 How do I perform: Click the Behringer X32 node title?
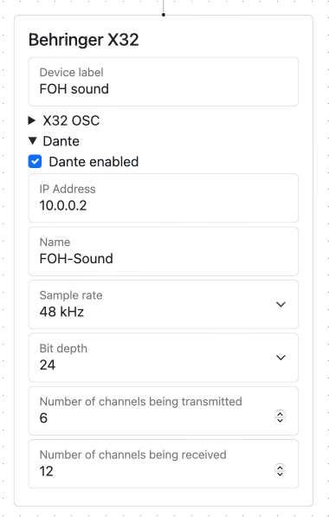[x=84, y=40]
